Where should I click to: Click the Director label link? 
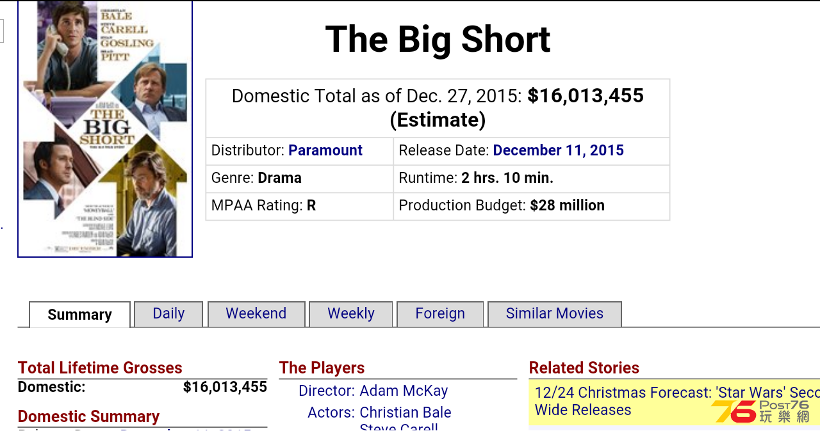click(327, 391)
